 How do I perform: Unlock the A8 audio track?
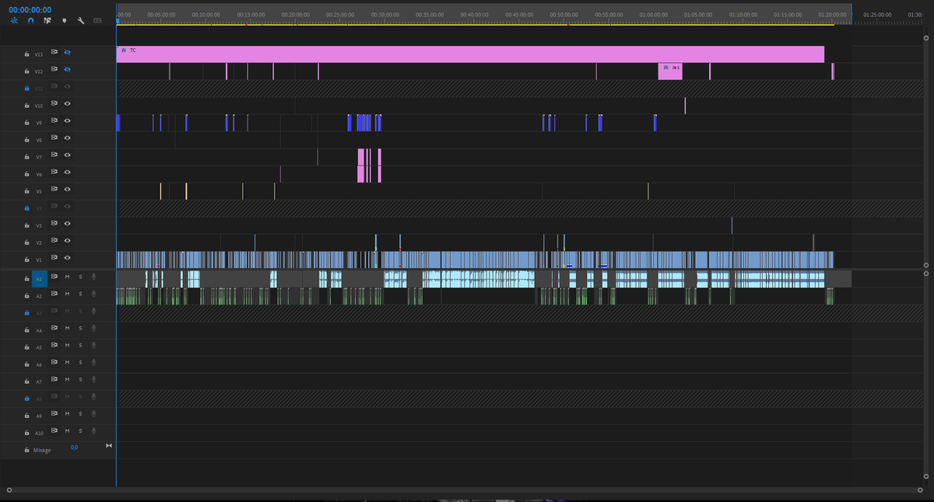pos(27,399)
